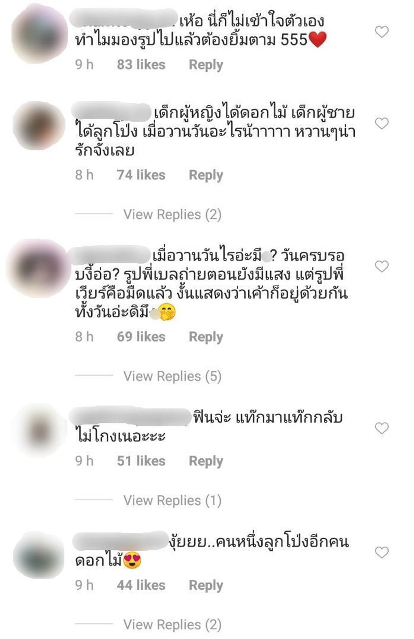The width and height of the screenshot is (414, 639).
Task: Reply to the comment with 44 likes
Action: coord(206,586)
